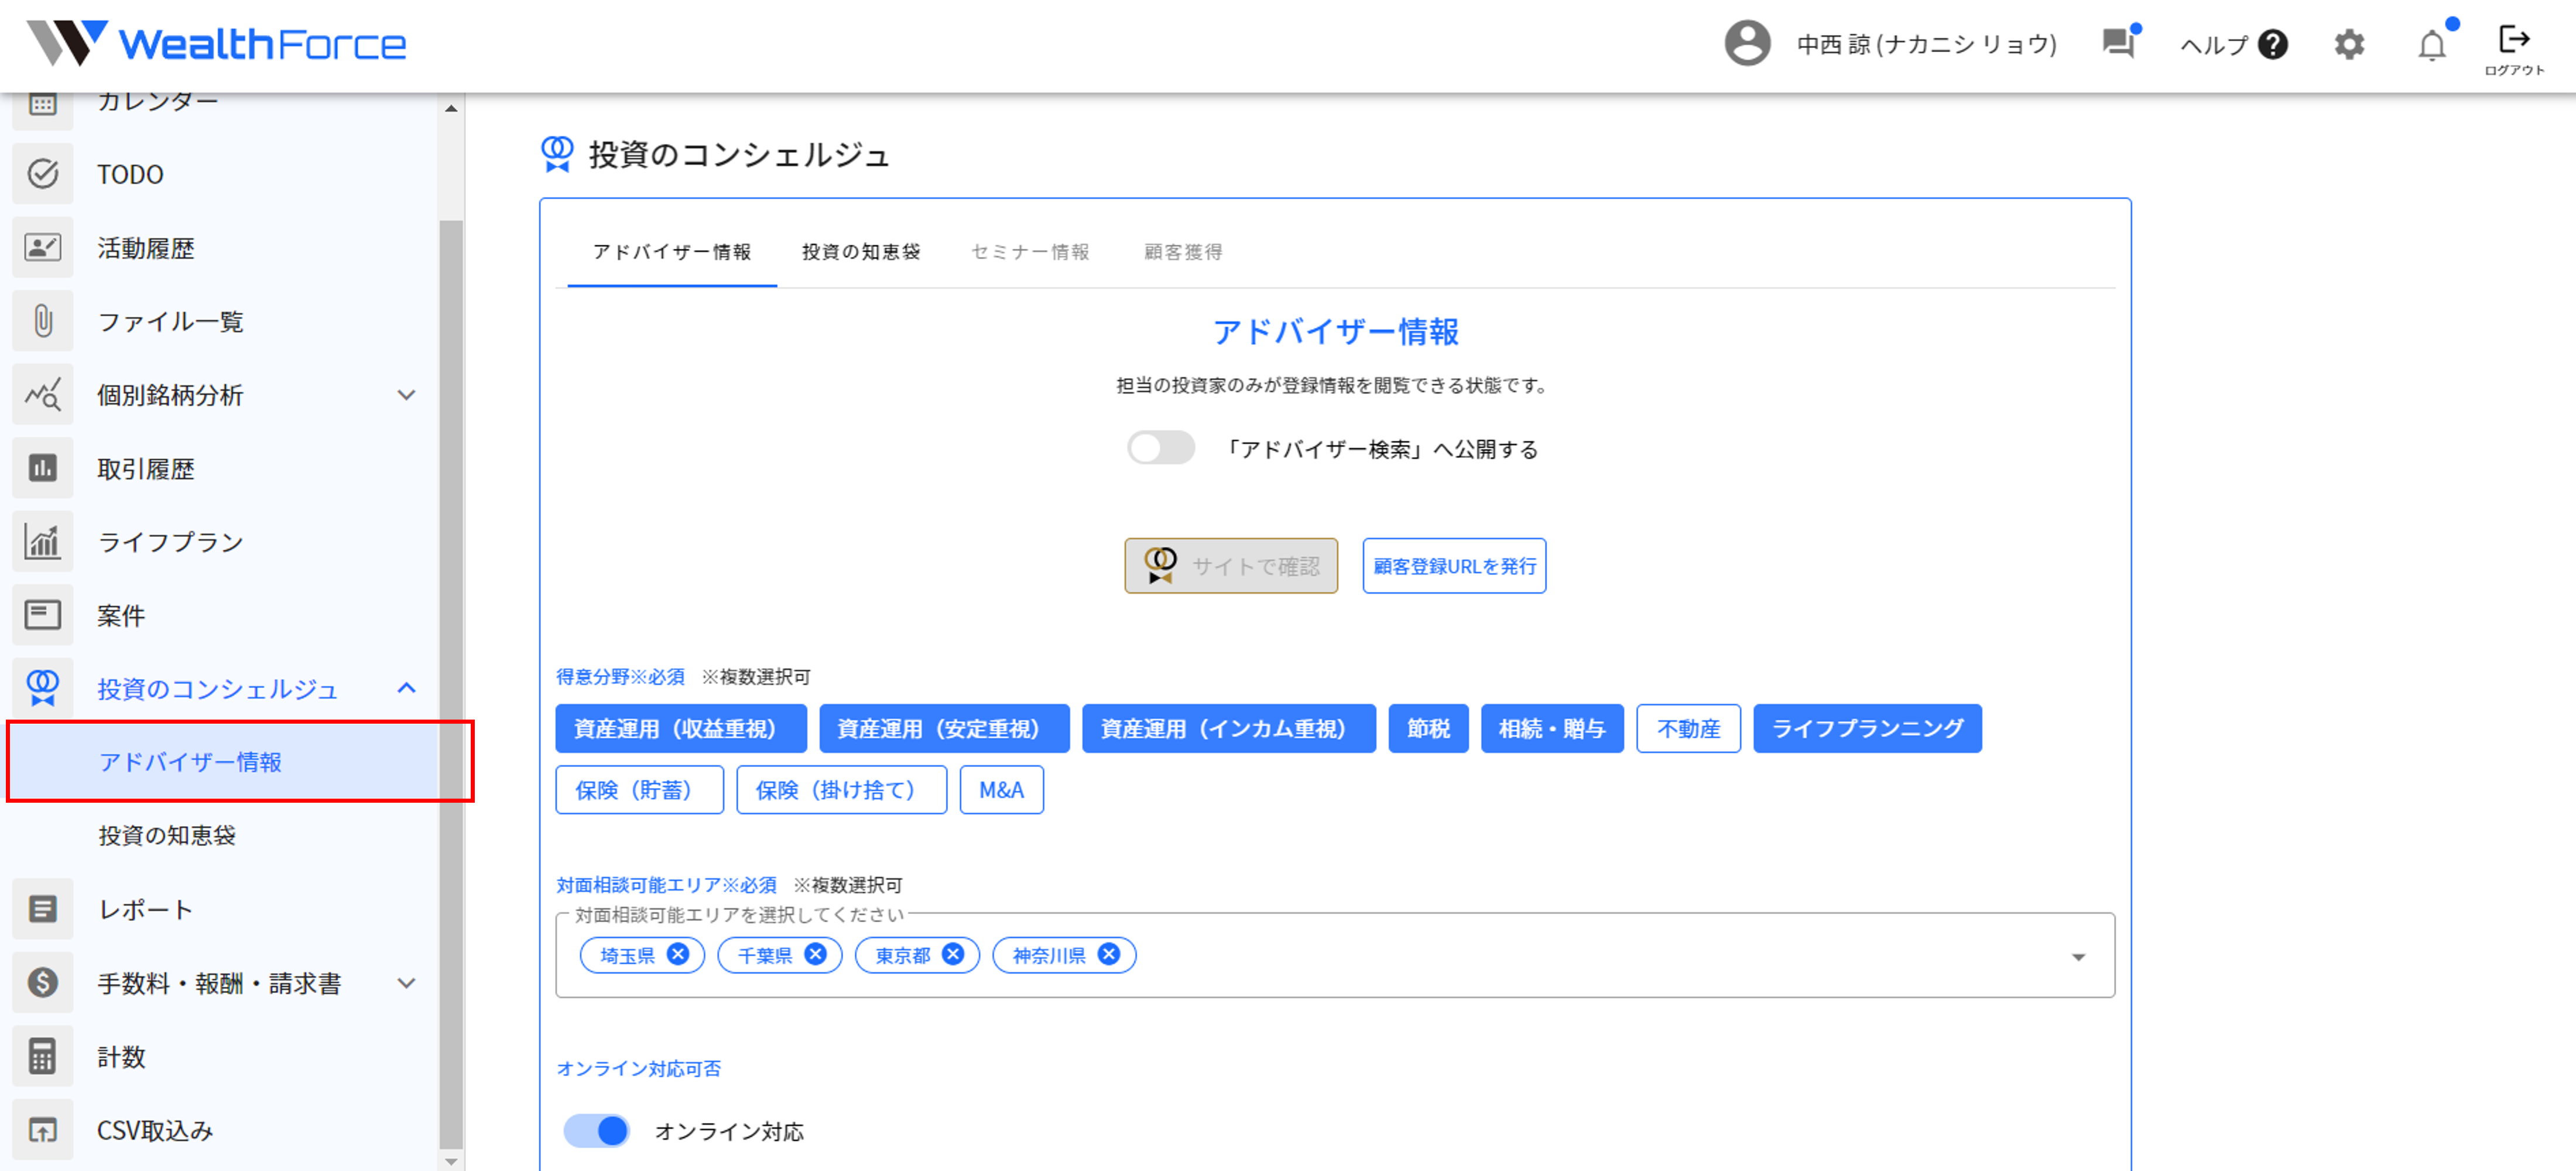Image resolution: width=2576 pixels, height=1171 pixels.
Task: Click the 顧客登録URLを発行 button
Action: pyautogui.click(x=1454, y=566)
